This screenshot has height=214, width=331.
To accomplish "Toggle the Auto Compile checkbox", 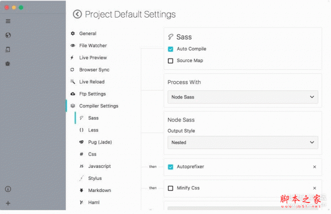I will [170, 49].
